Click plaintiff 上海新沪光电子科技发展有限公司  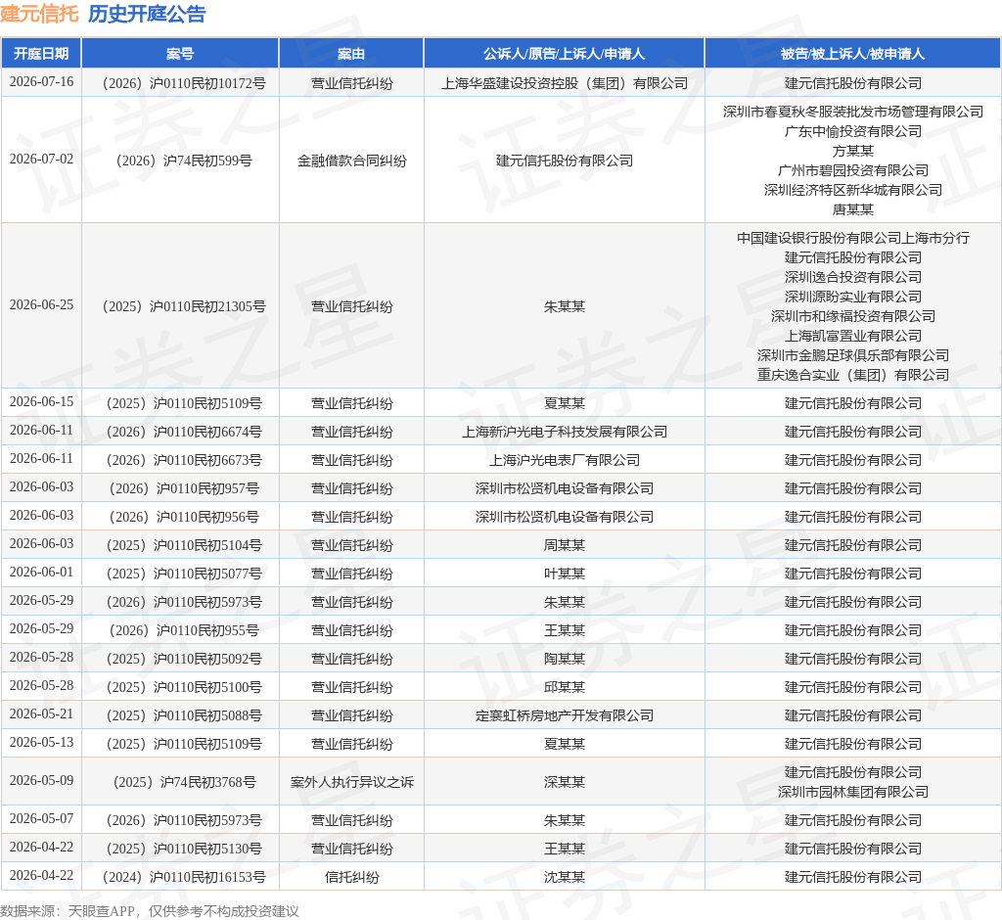(565, 432)
